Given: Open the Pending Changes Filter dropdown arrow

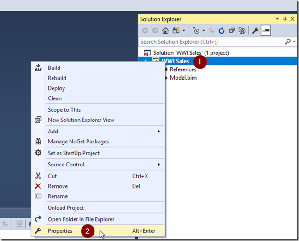Looking at the screenshot, I should click(204, 30).
